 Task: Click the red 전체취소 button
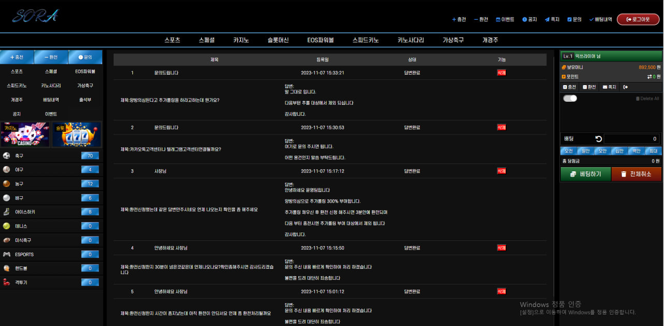637,174
